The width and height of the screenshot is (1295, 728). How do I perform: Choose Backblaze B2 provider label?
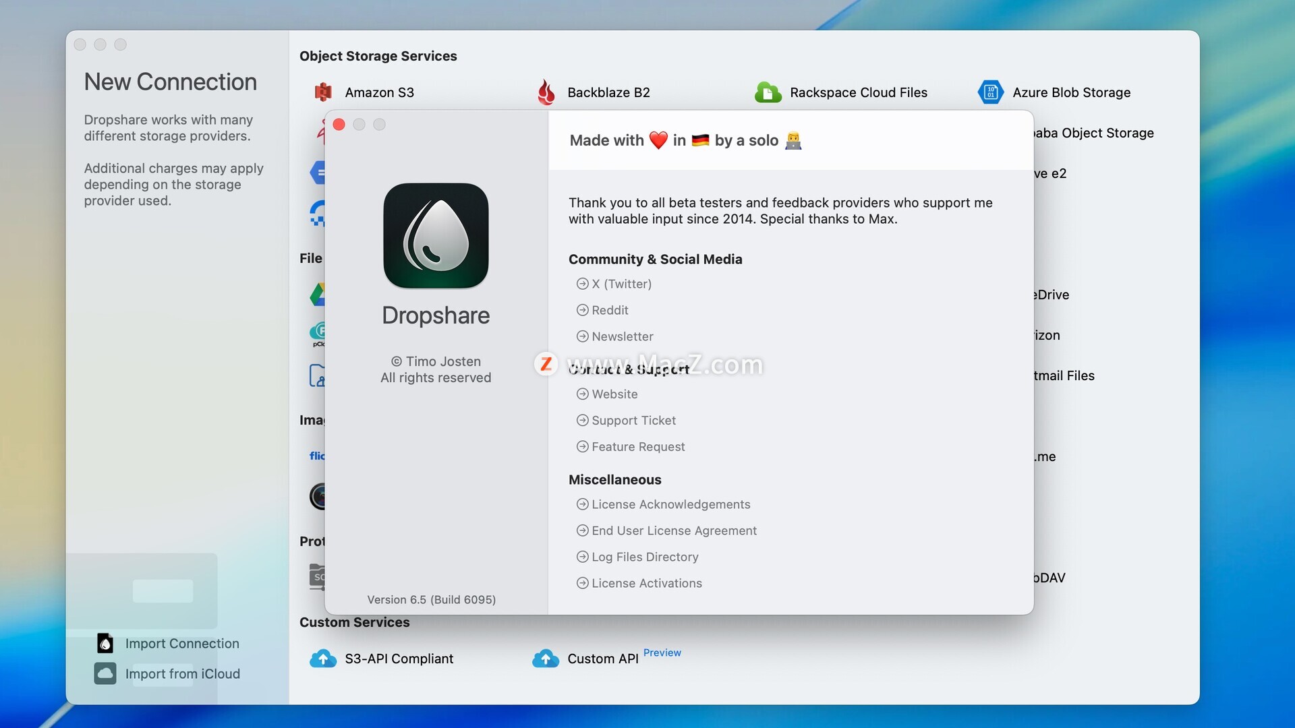click(608, 92)
